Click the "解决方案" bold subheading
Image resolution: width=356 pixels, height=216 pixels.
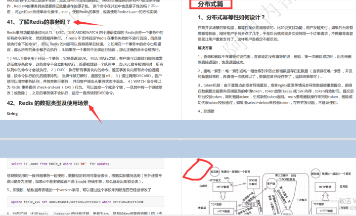point(205,48)
